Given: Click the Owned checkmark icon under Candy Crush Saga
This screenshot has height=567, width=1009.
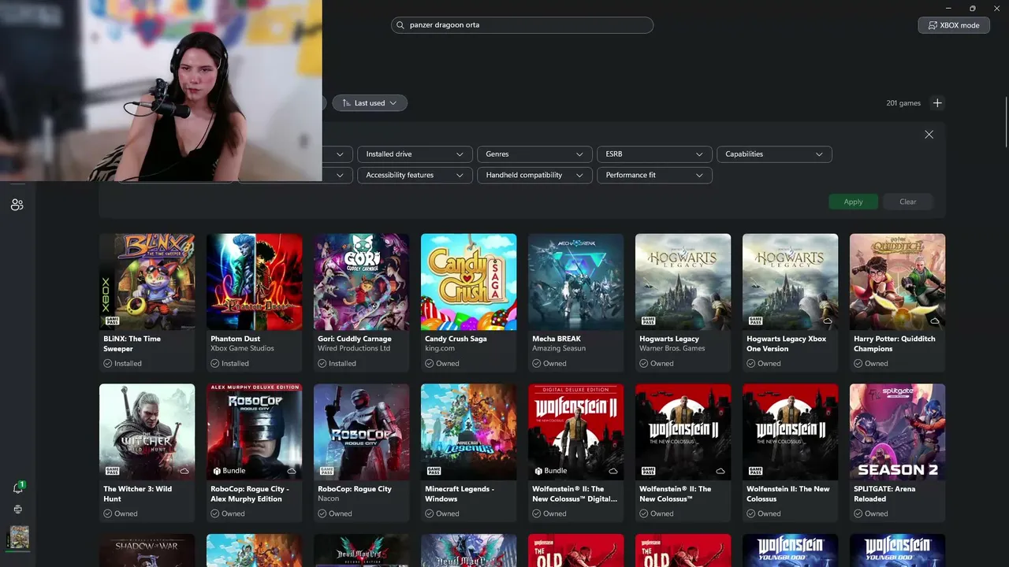Looking at the screenshot, I should pos(430,364).
